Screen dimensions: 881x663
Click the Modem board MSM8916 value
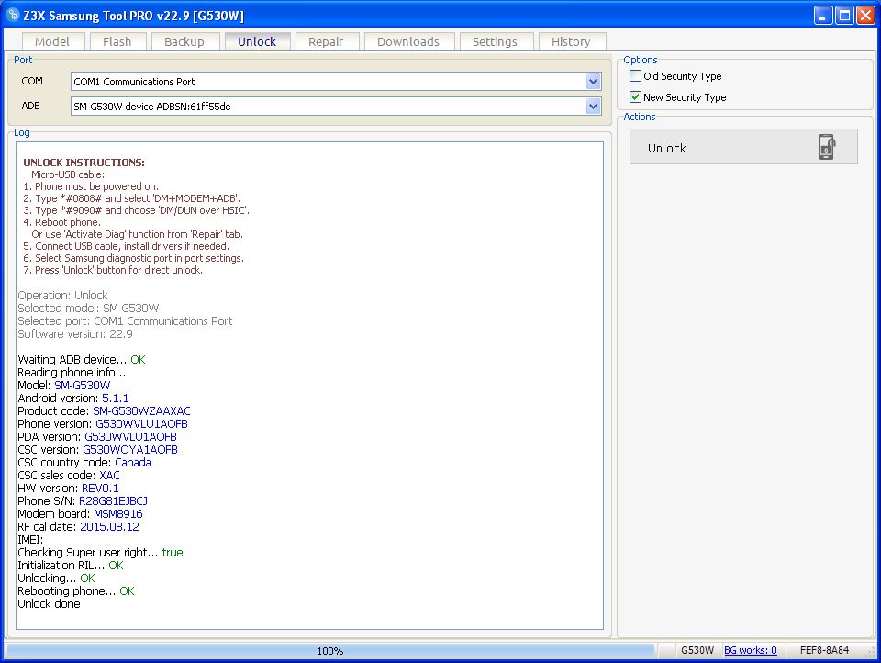pos(118,514)
